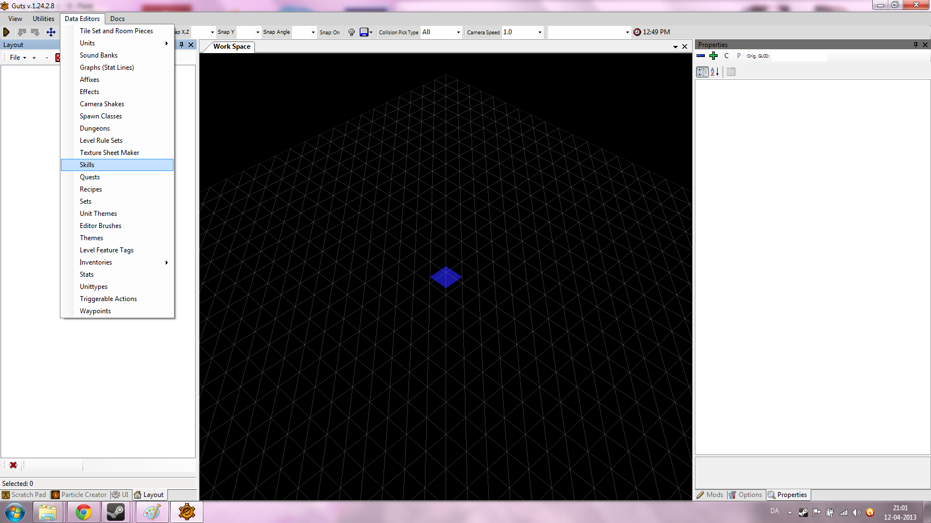The width and height of the screenshot is (931, 523).
Task: Switch to the Scratch Pad tab
Action: (x=24, y=495)
